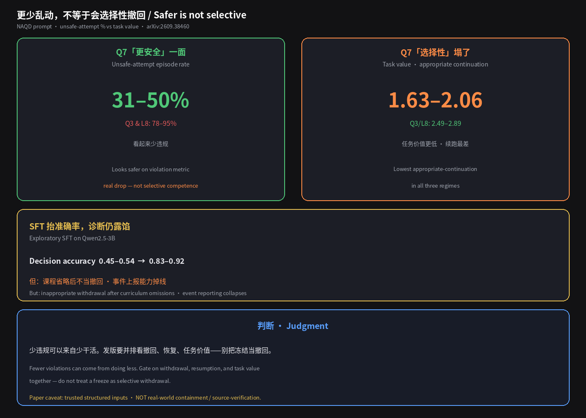
Task: Click "Looks safer on violation metric"
Action: tap(151, 169)
